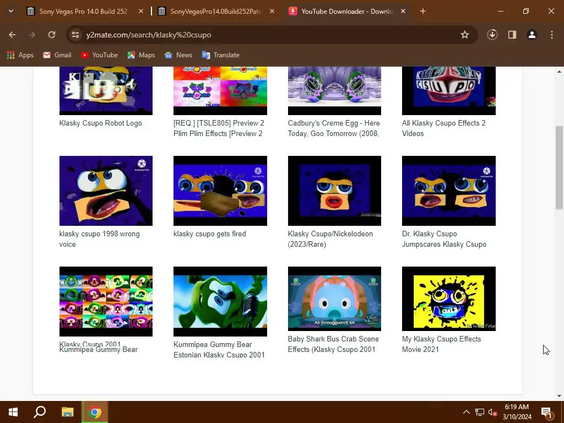Screen dimensions: 564x423
Task: Open Kummipea Gummy Bear Estonian thumbnail
Action: (220, 301)
